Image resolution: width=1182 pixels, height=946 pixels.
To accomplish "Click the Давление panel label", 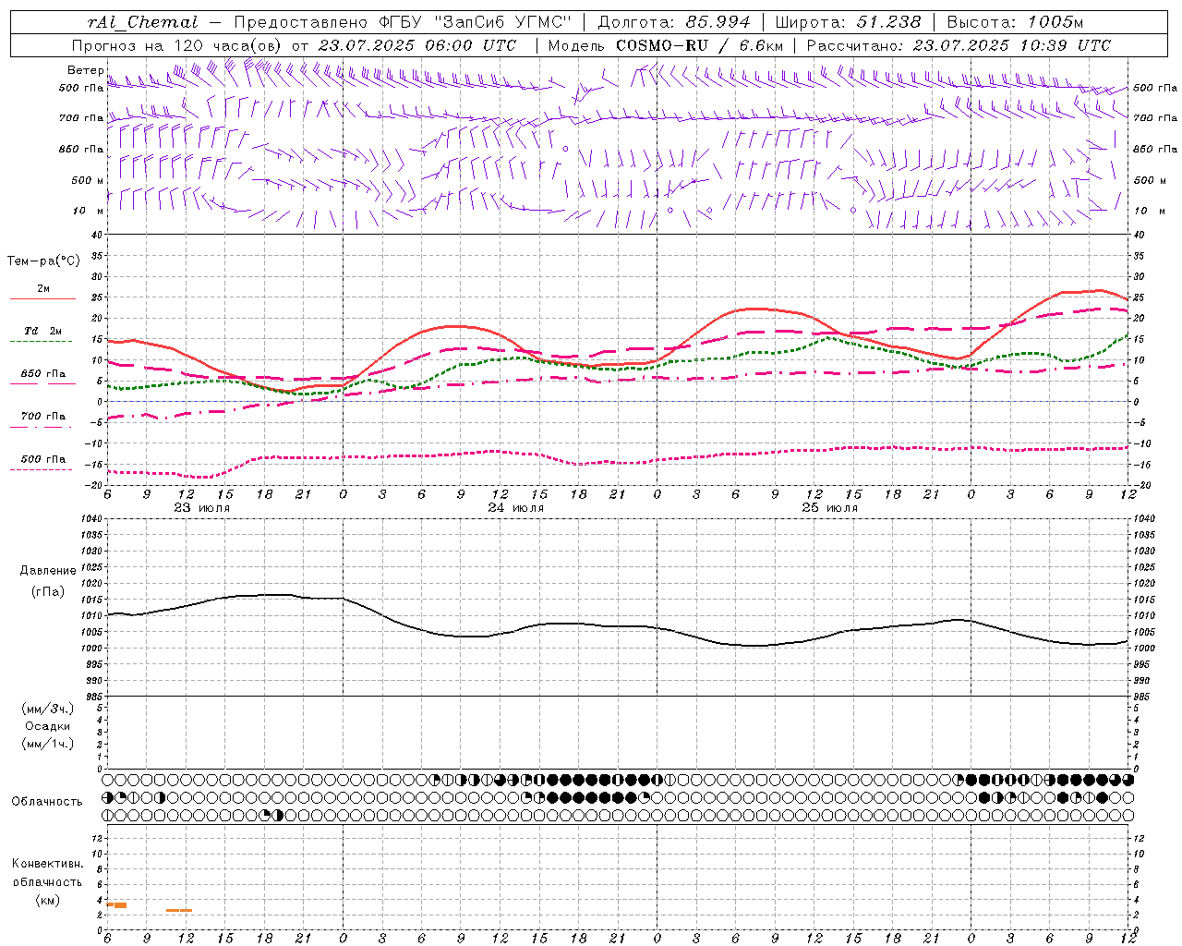I will [48, 571].
